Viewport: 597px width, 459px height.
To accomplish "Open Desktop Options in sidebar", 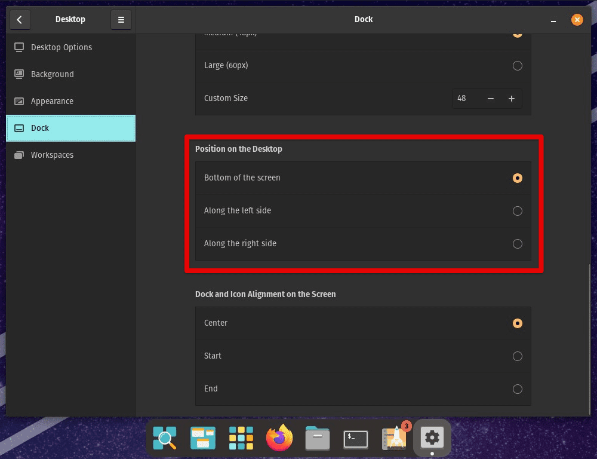I will 61,47.
